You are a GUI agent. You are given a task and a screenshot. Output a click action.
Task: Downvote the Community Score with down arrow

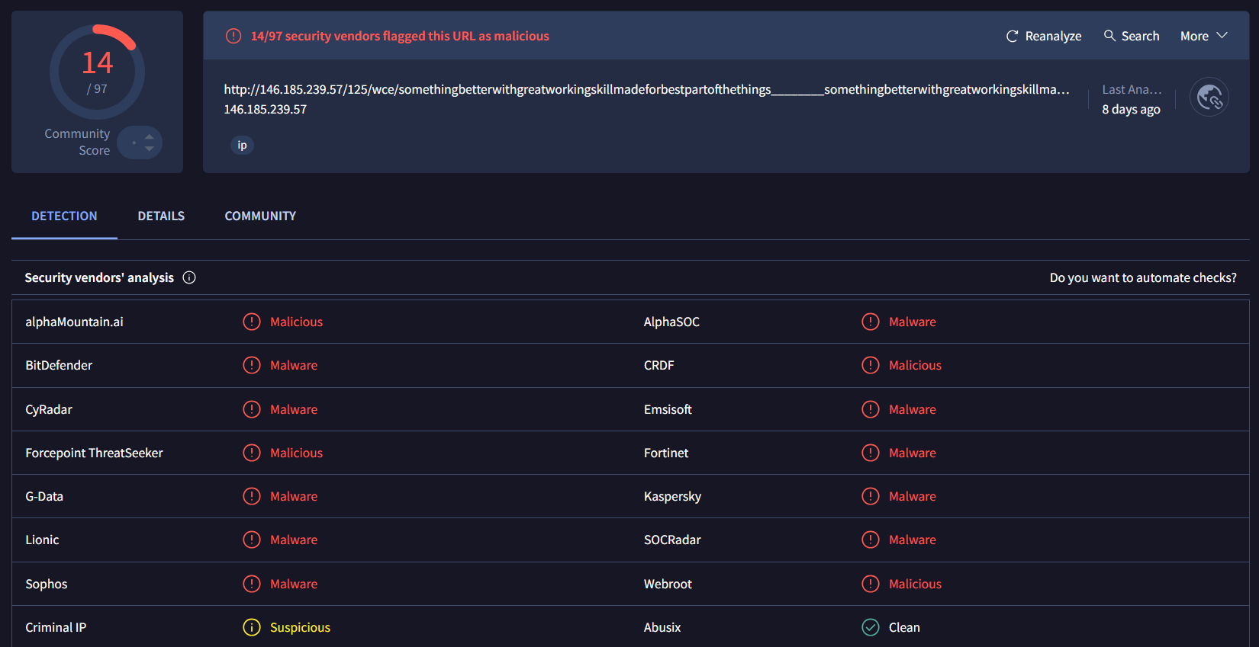click(x=150, y=149)
